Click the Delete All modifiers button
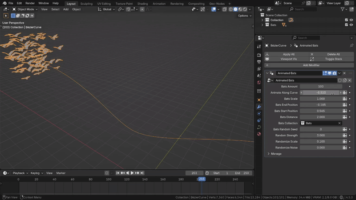The width and height of the screenshot is (356, 200). click(x=333, y=54)
